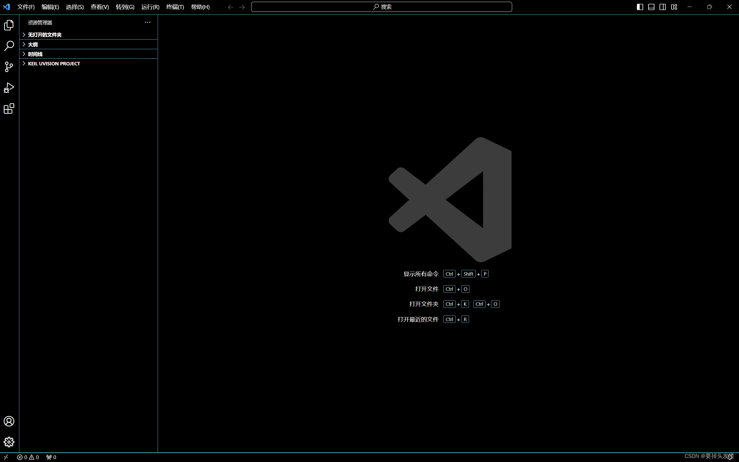Toggle the secondary sidebar visibility
The image size is (739, 462).
coord(662,6)
